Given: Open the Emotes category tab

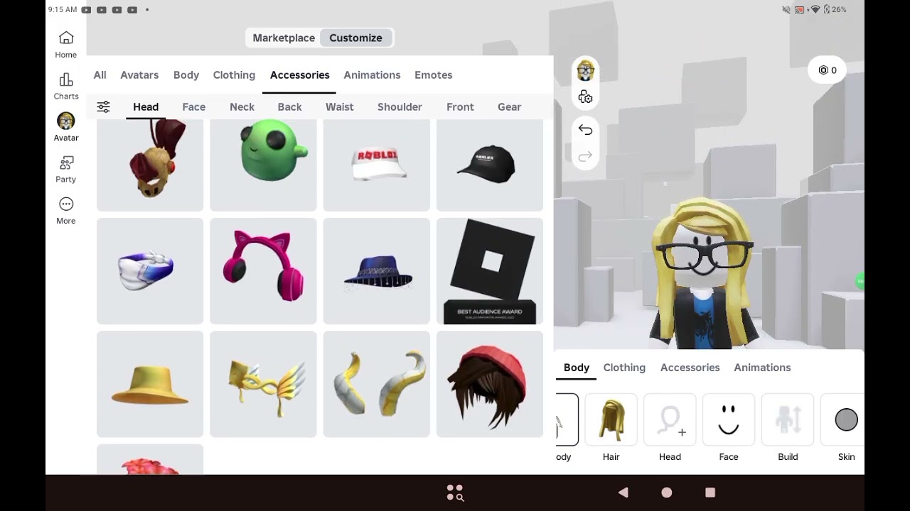Looking at the screenshot, I should point(434,75).
